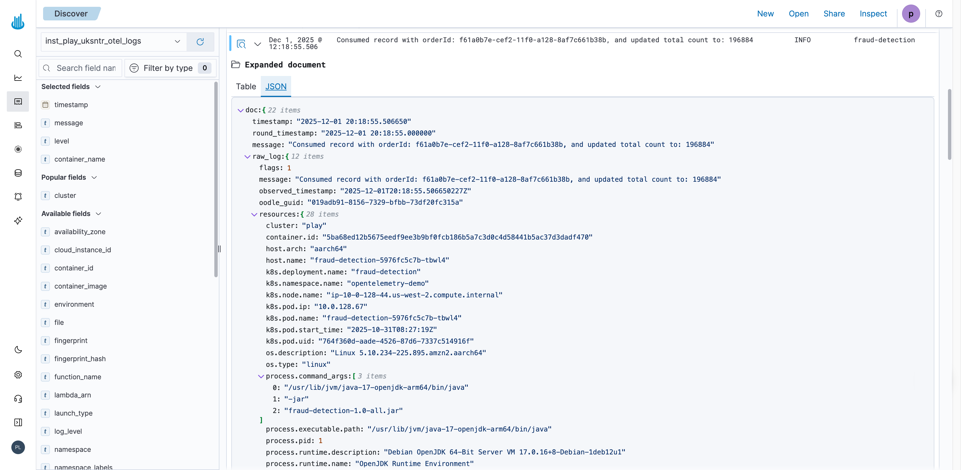Select the search icon in the left sidebar
This screenshot has height=470, width=961.
point(18,54)
